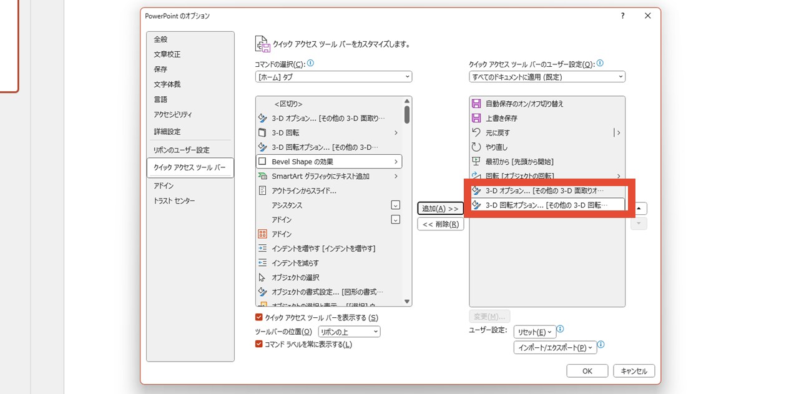Click the 自動保存のオン/オフ切り替え save icon
The image size is (799, 394).
pos(476,104)
